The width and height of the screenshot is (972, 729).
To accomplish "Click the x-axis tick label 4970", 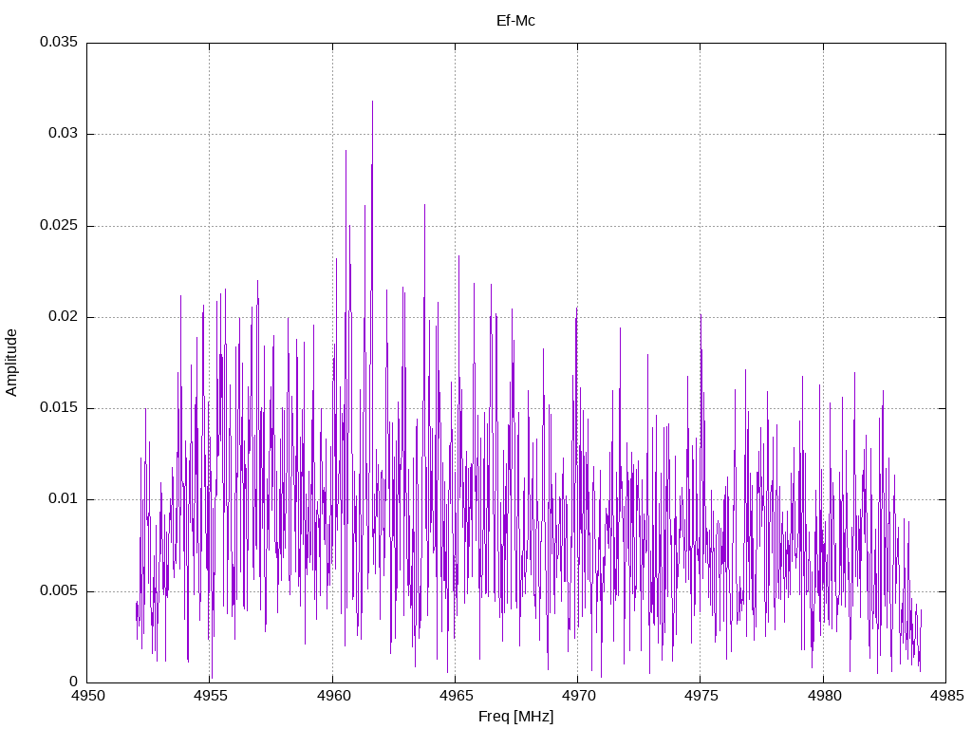I will pos(578,696).
